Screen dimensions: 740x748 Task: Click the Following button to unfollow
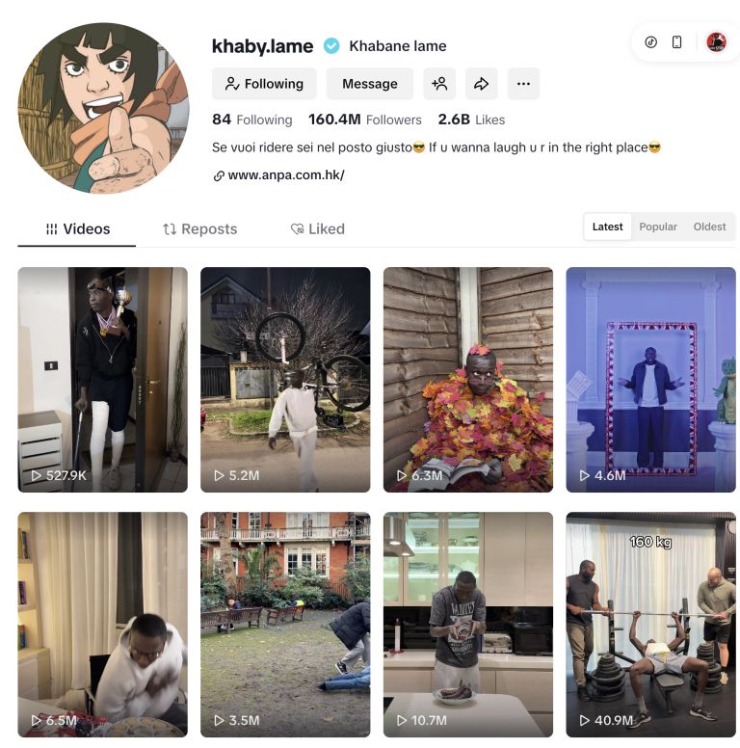[x=264, y=84]
